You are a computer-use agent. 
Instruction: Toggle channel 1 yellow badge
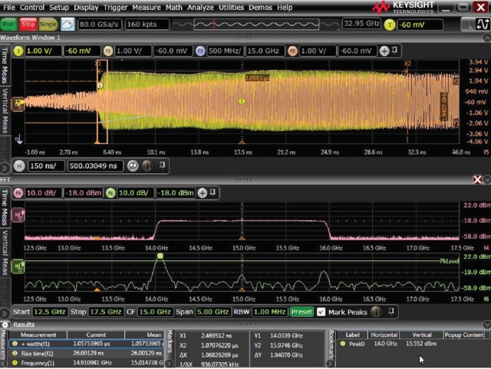[x=18, y=51]
